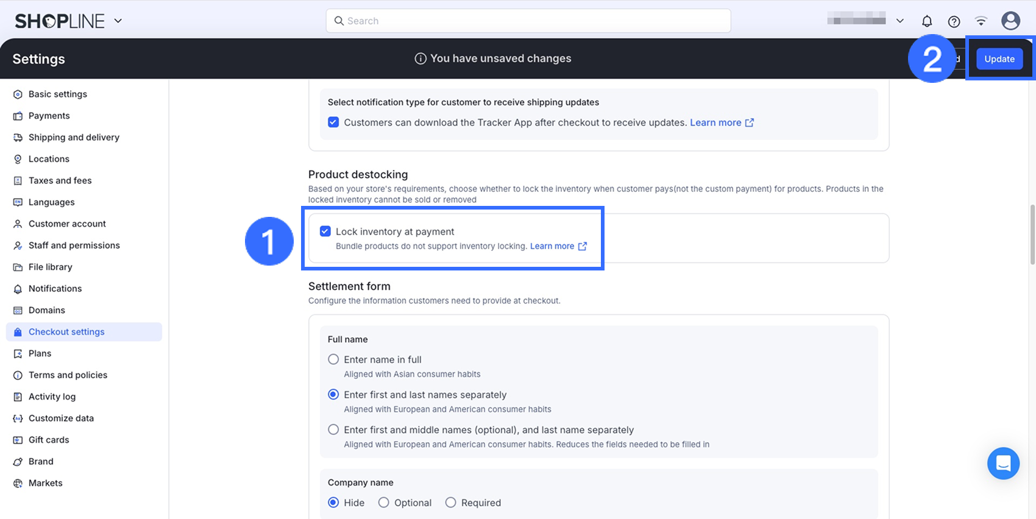Click the notifications bell icon

pos(926,21)
